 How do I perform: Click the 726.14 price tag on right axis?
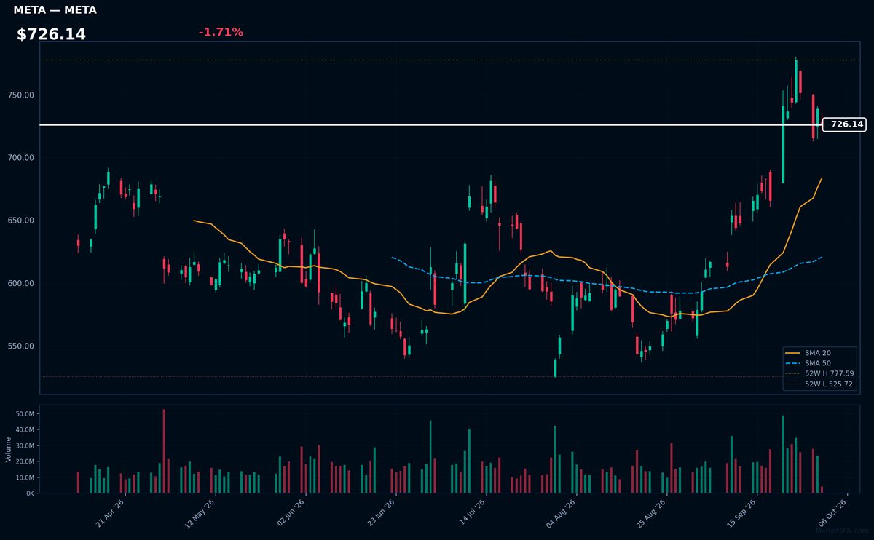844,124
